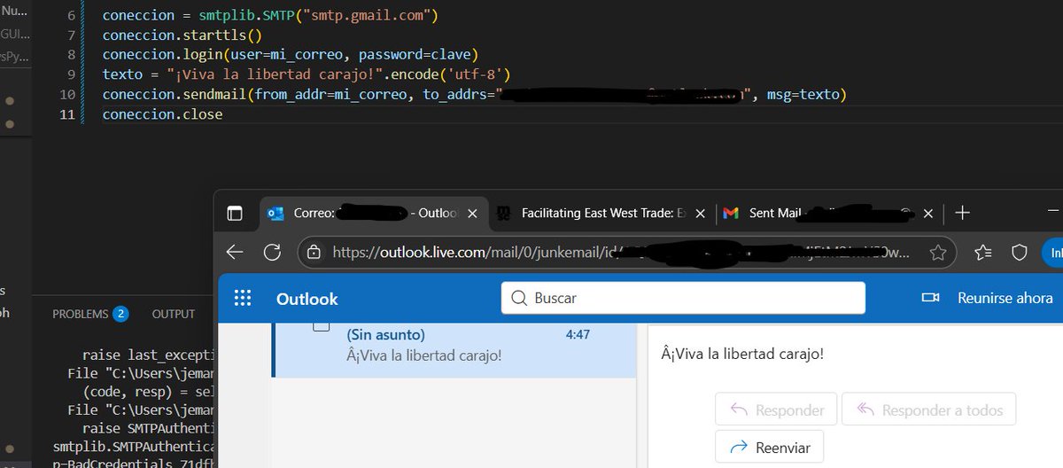The image size is (1063, 468).
Task: Click the video camera icon beside Reunirse ahora
Action: click(x=930, y=298)
